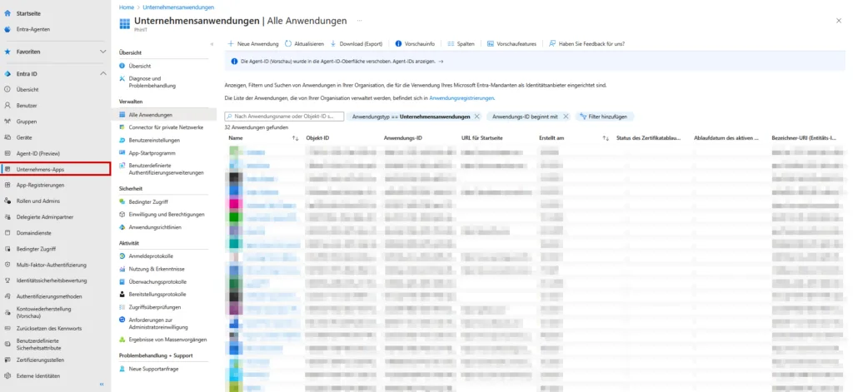Open Alle Anwendungen menu entry

tap(151, 114)
